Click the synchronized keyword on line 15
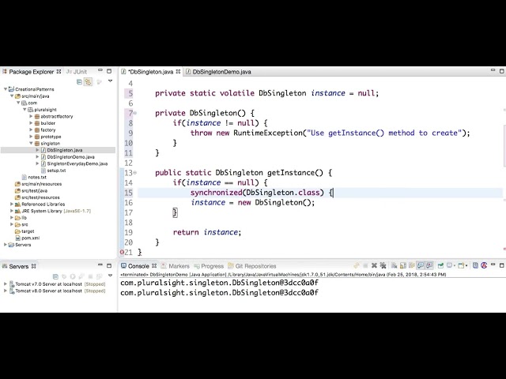 click(x=216, y=193)
